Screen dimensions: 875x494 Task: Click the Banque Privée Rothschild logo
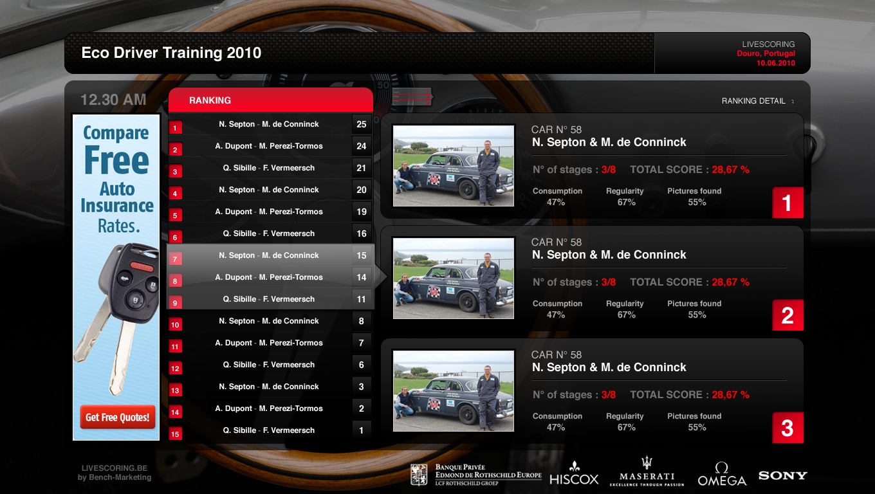(476, 475)
